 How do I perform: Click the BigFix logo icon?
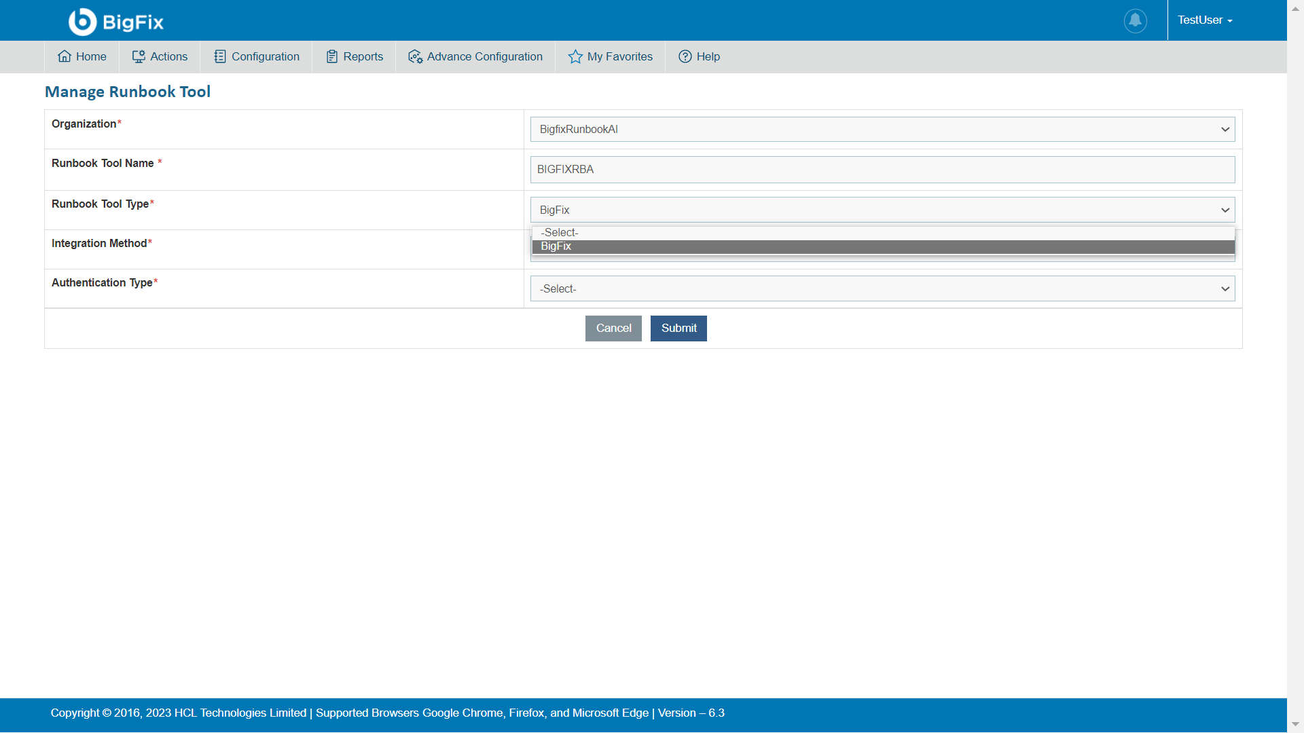82,22
